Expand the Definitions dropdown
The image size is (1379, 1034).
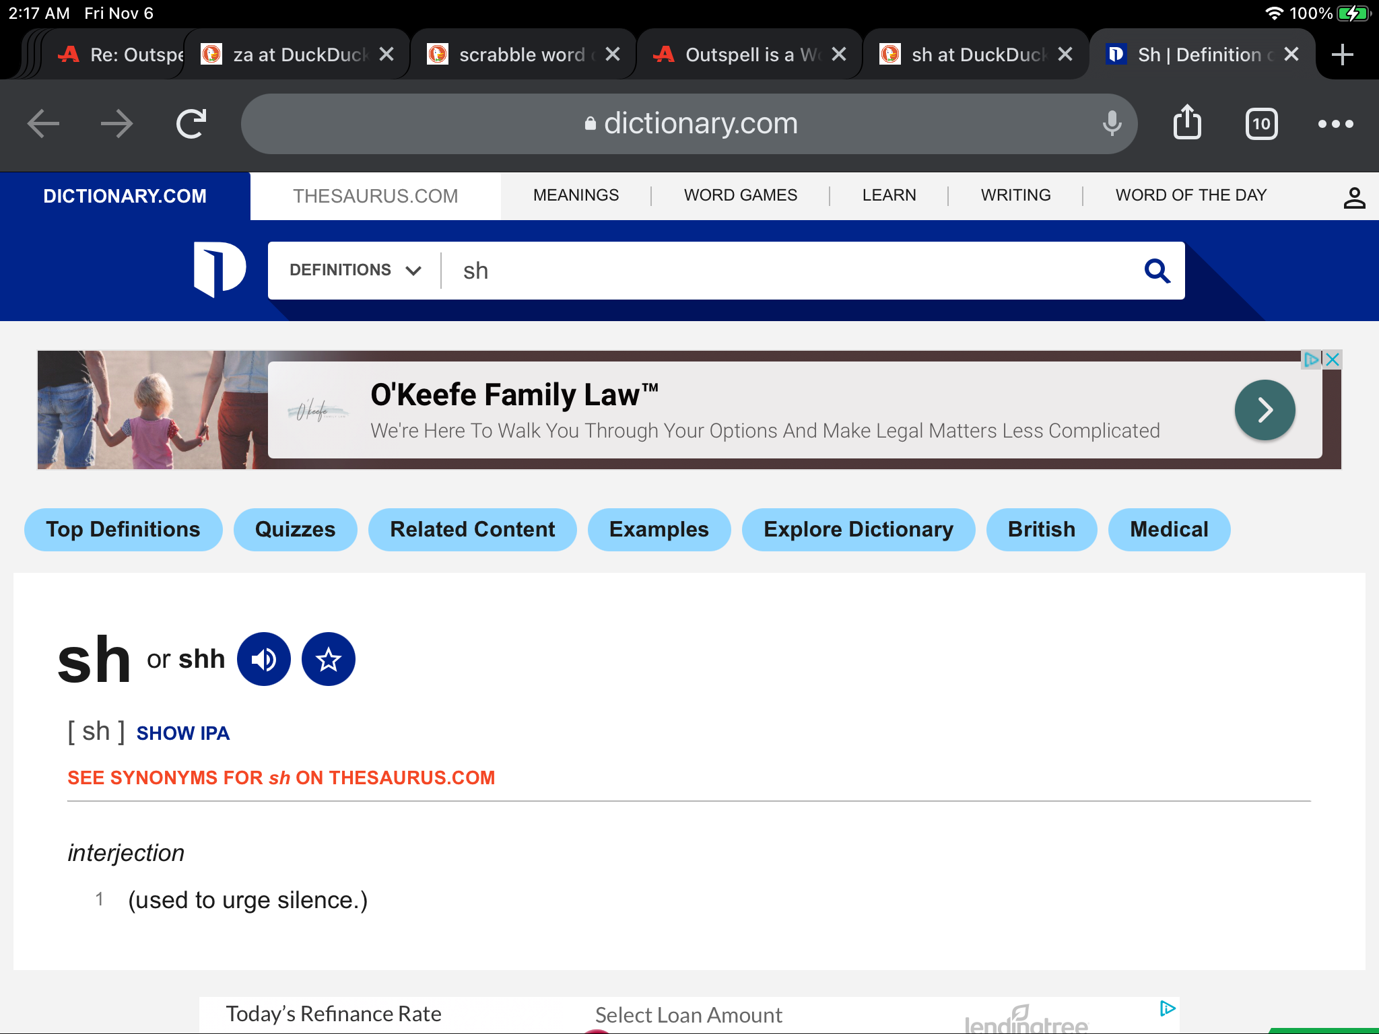(355, 270)
